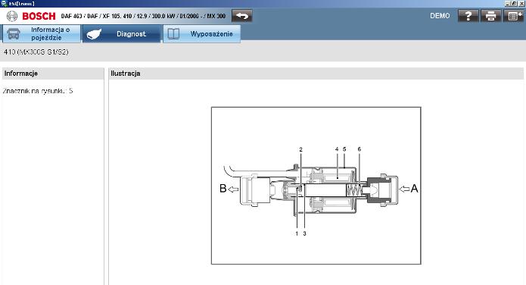This screenshot has width=526, height=285.
Task: Open the Wyposażenie tab
Action: coord(201,33)
